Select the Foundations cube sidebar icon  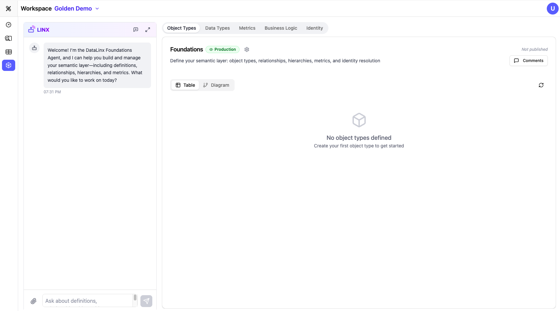coord(9,65)
